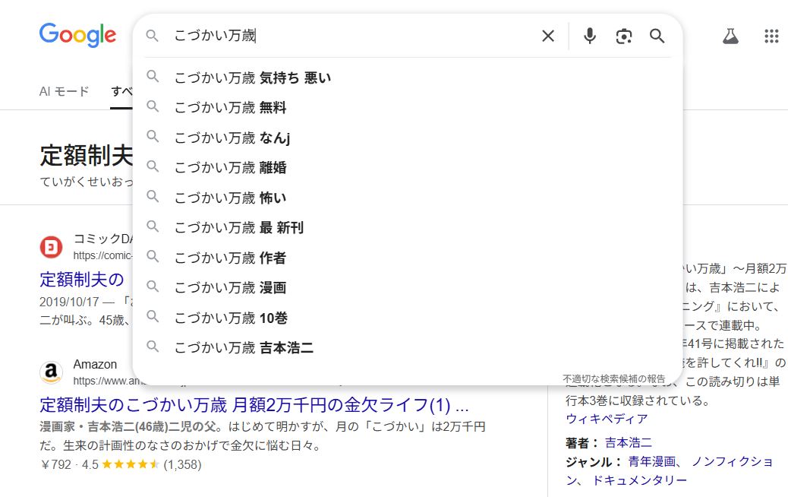Select the suggestion こづかい万歳 無料

(230, 108)
